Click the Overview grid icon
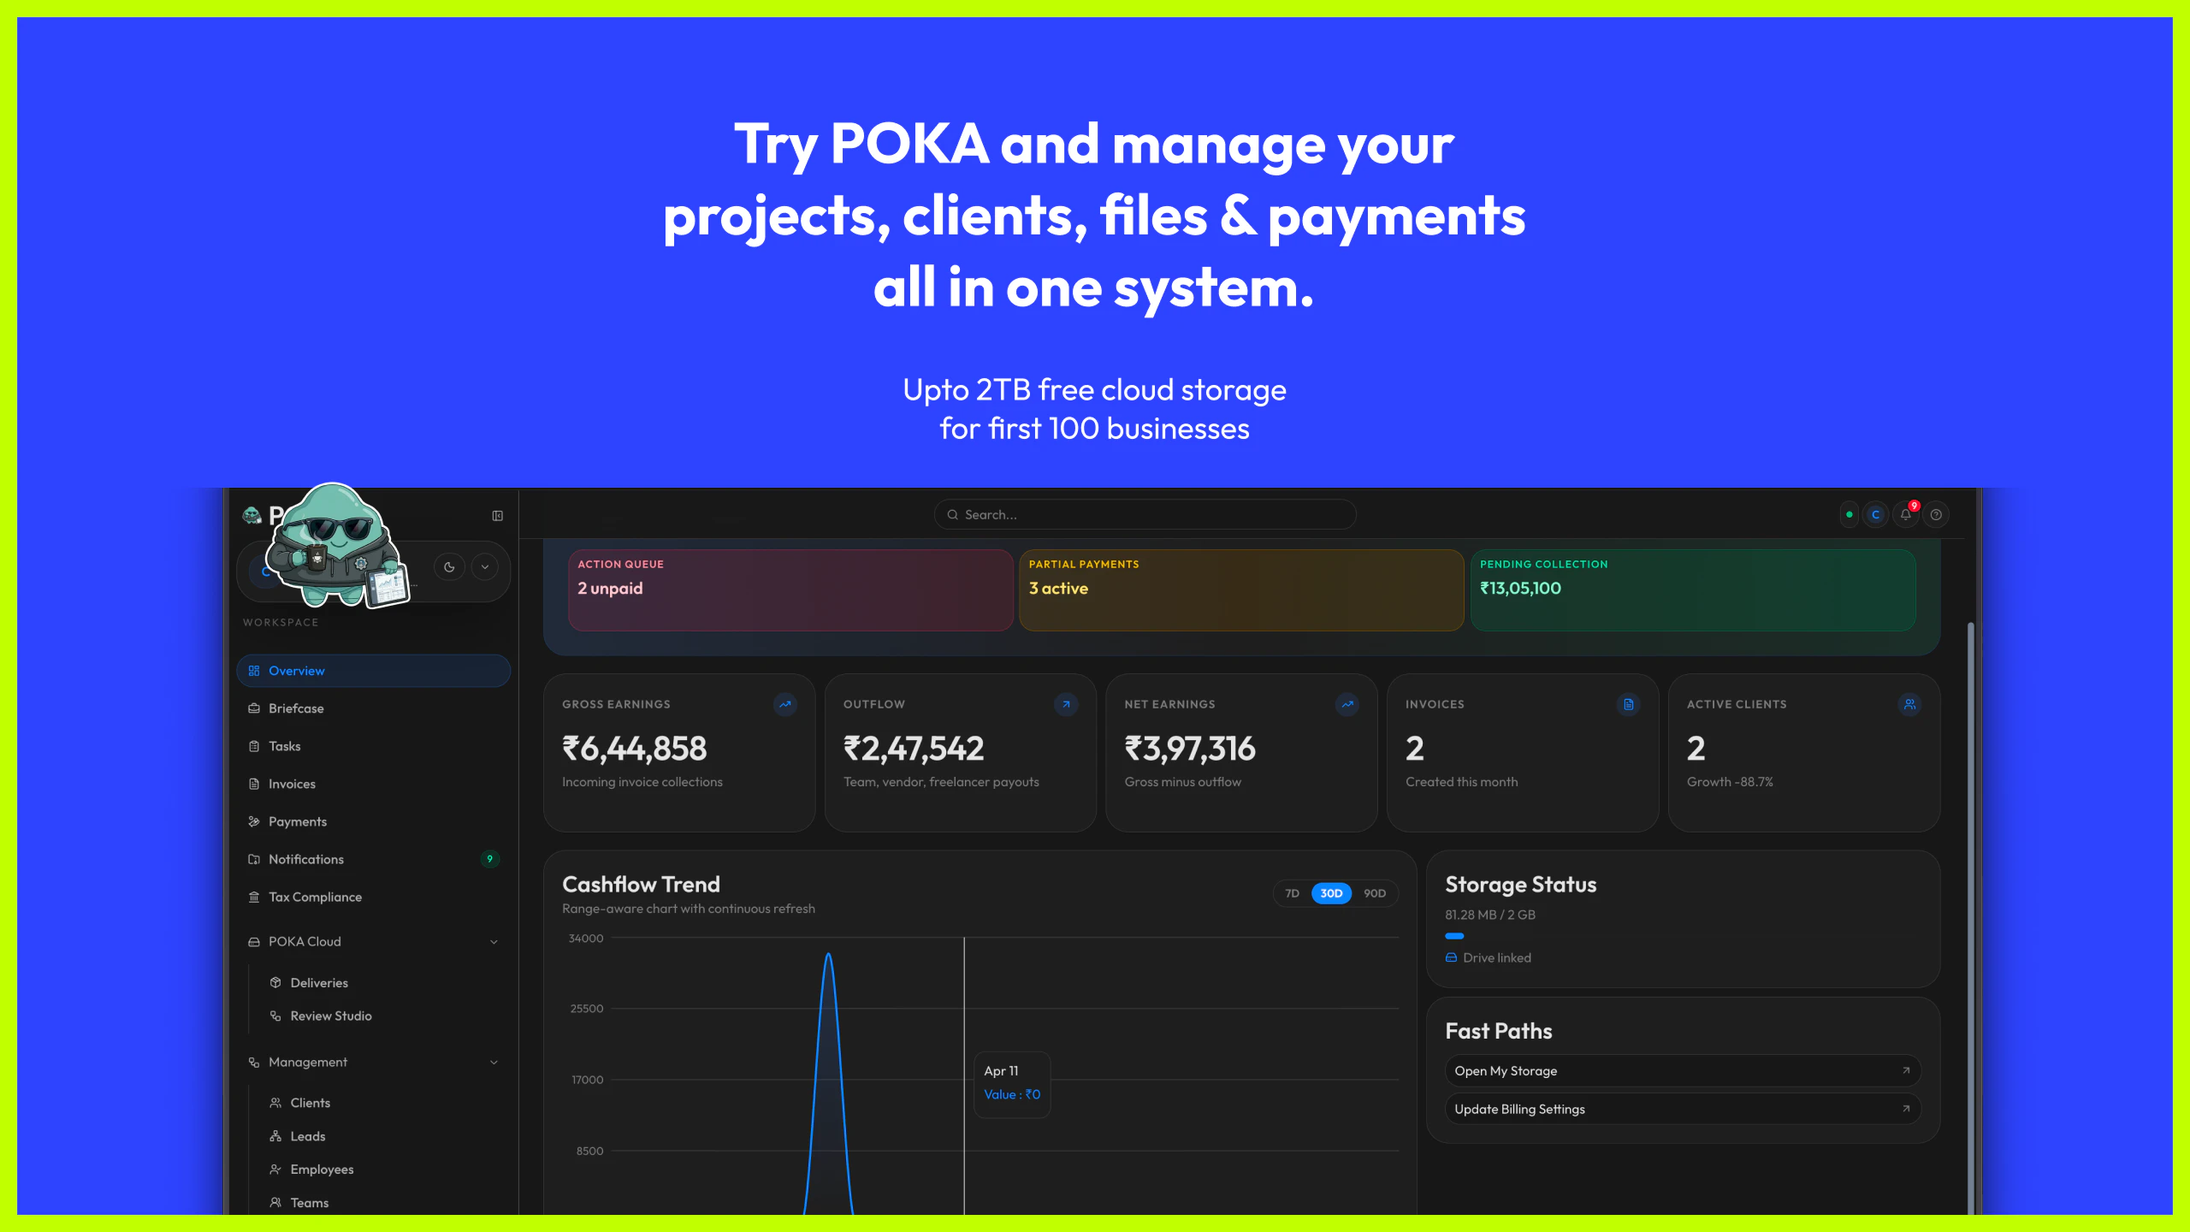 tap(254, 671)
